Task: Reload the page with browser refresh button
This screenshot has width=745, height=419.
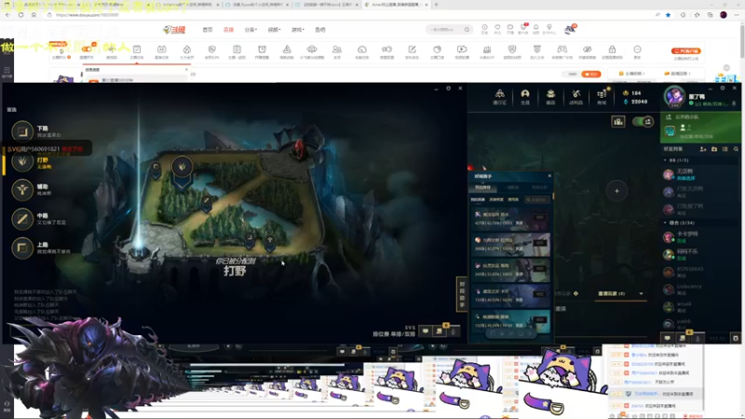Action: (20, 15)
